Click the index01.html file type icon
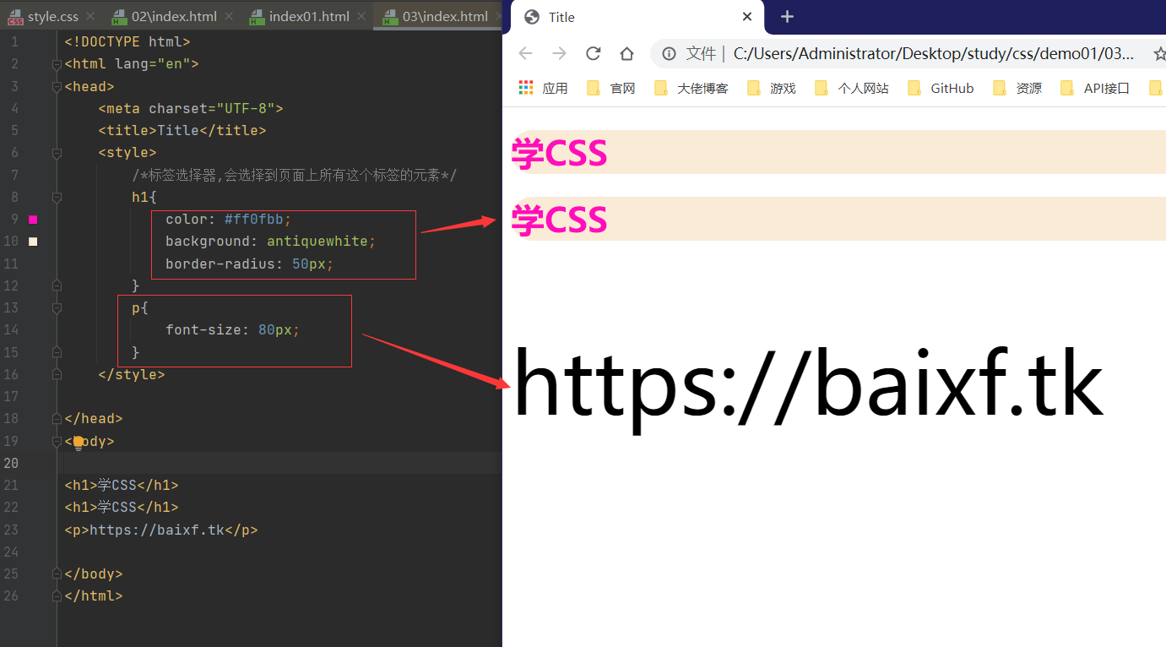 [258, 17]
